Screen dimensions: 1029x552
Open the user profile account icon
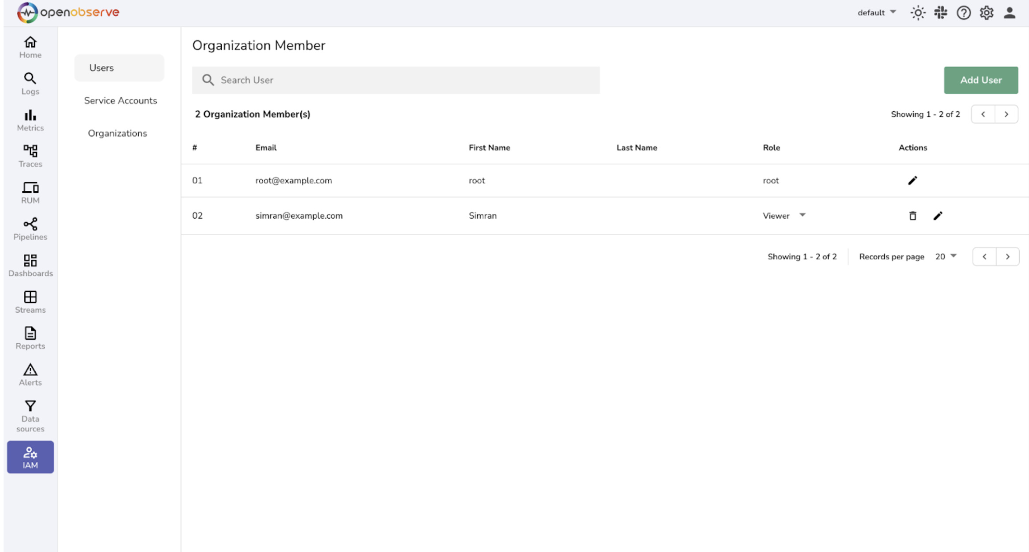(x=1010, y=12)
